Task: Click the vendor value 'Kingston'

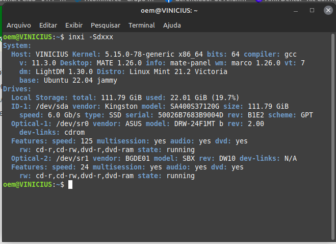Action: (x=121, y=107)
